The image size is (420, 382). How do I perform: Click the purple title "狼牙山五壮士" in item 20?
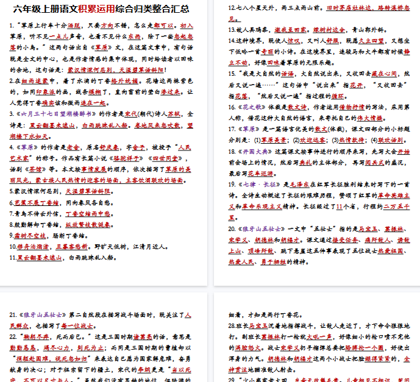click(x=262, y=229)
